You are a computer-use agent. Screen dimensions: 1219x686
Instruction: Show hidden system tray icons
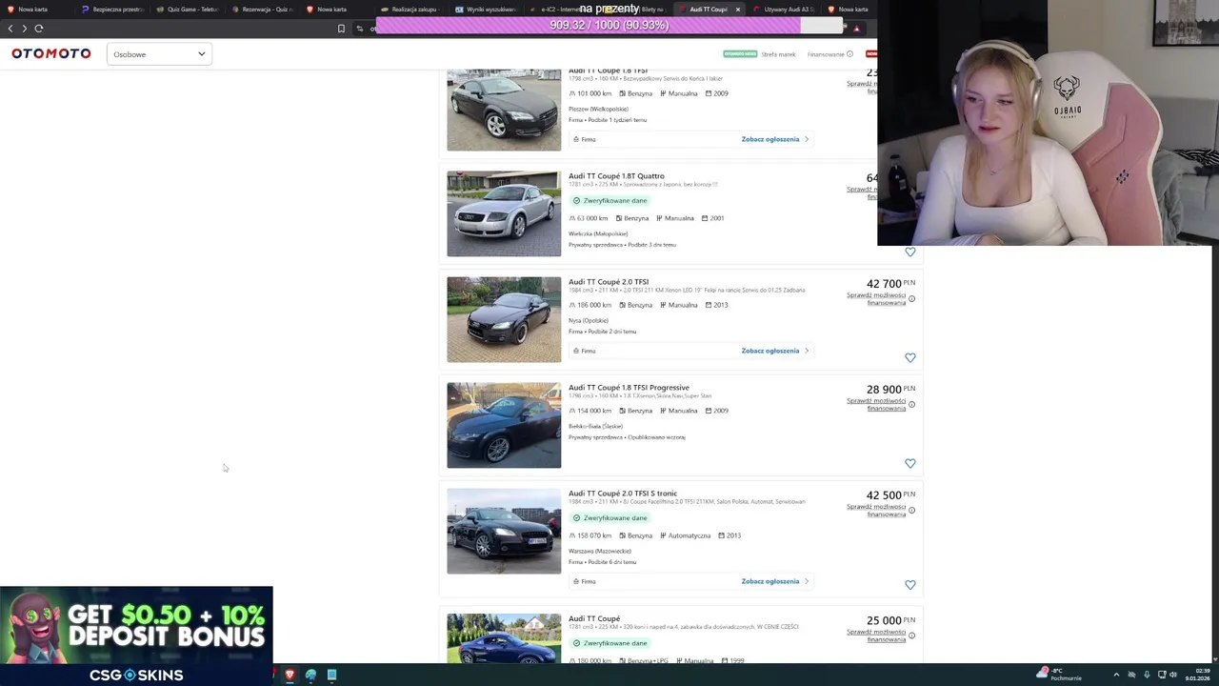pos(1116,675)
